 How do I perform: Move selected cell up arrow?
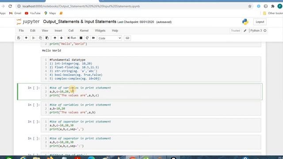pos(55,38)
